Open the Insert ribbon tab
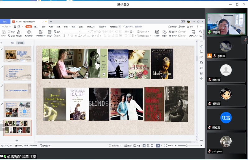The image size is (248, 160). (x=36, y=27)
